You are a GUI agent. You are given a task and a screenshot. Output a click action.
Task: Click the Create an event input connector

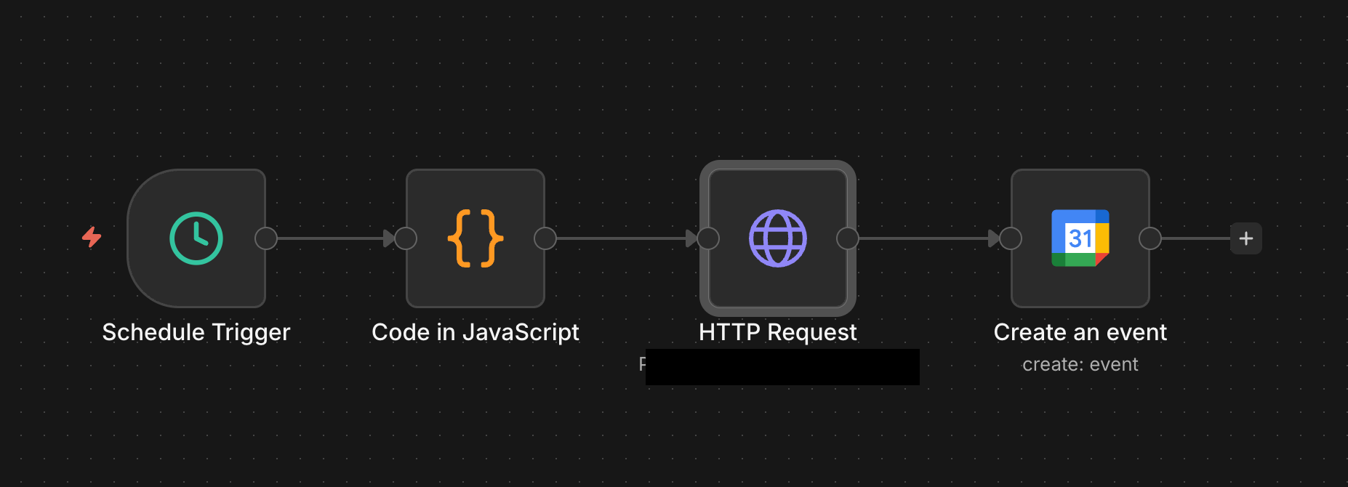[1011, 238]
